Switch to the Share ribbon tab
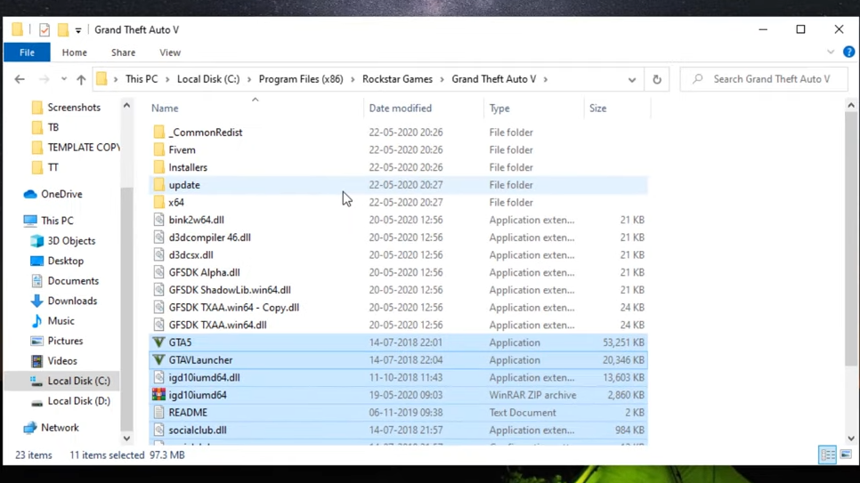This screenshot has height=483, width=860. (124, 52)
